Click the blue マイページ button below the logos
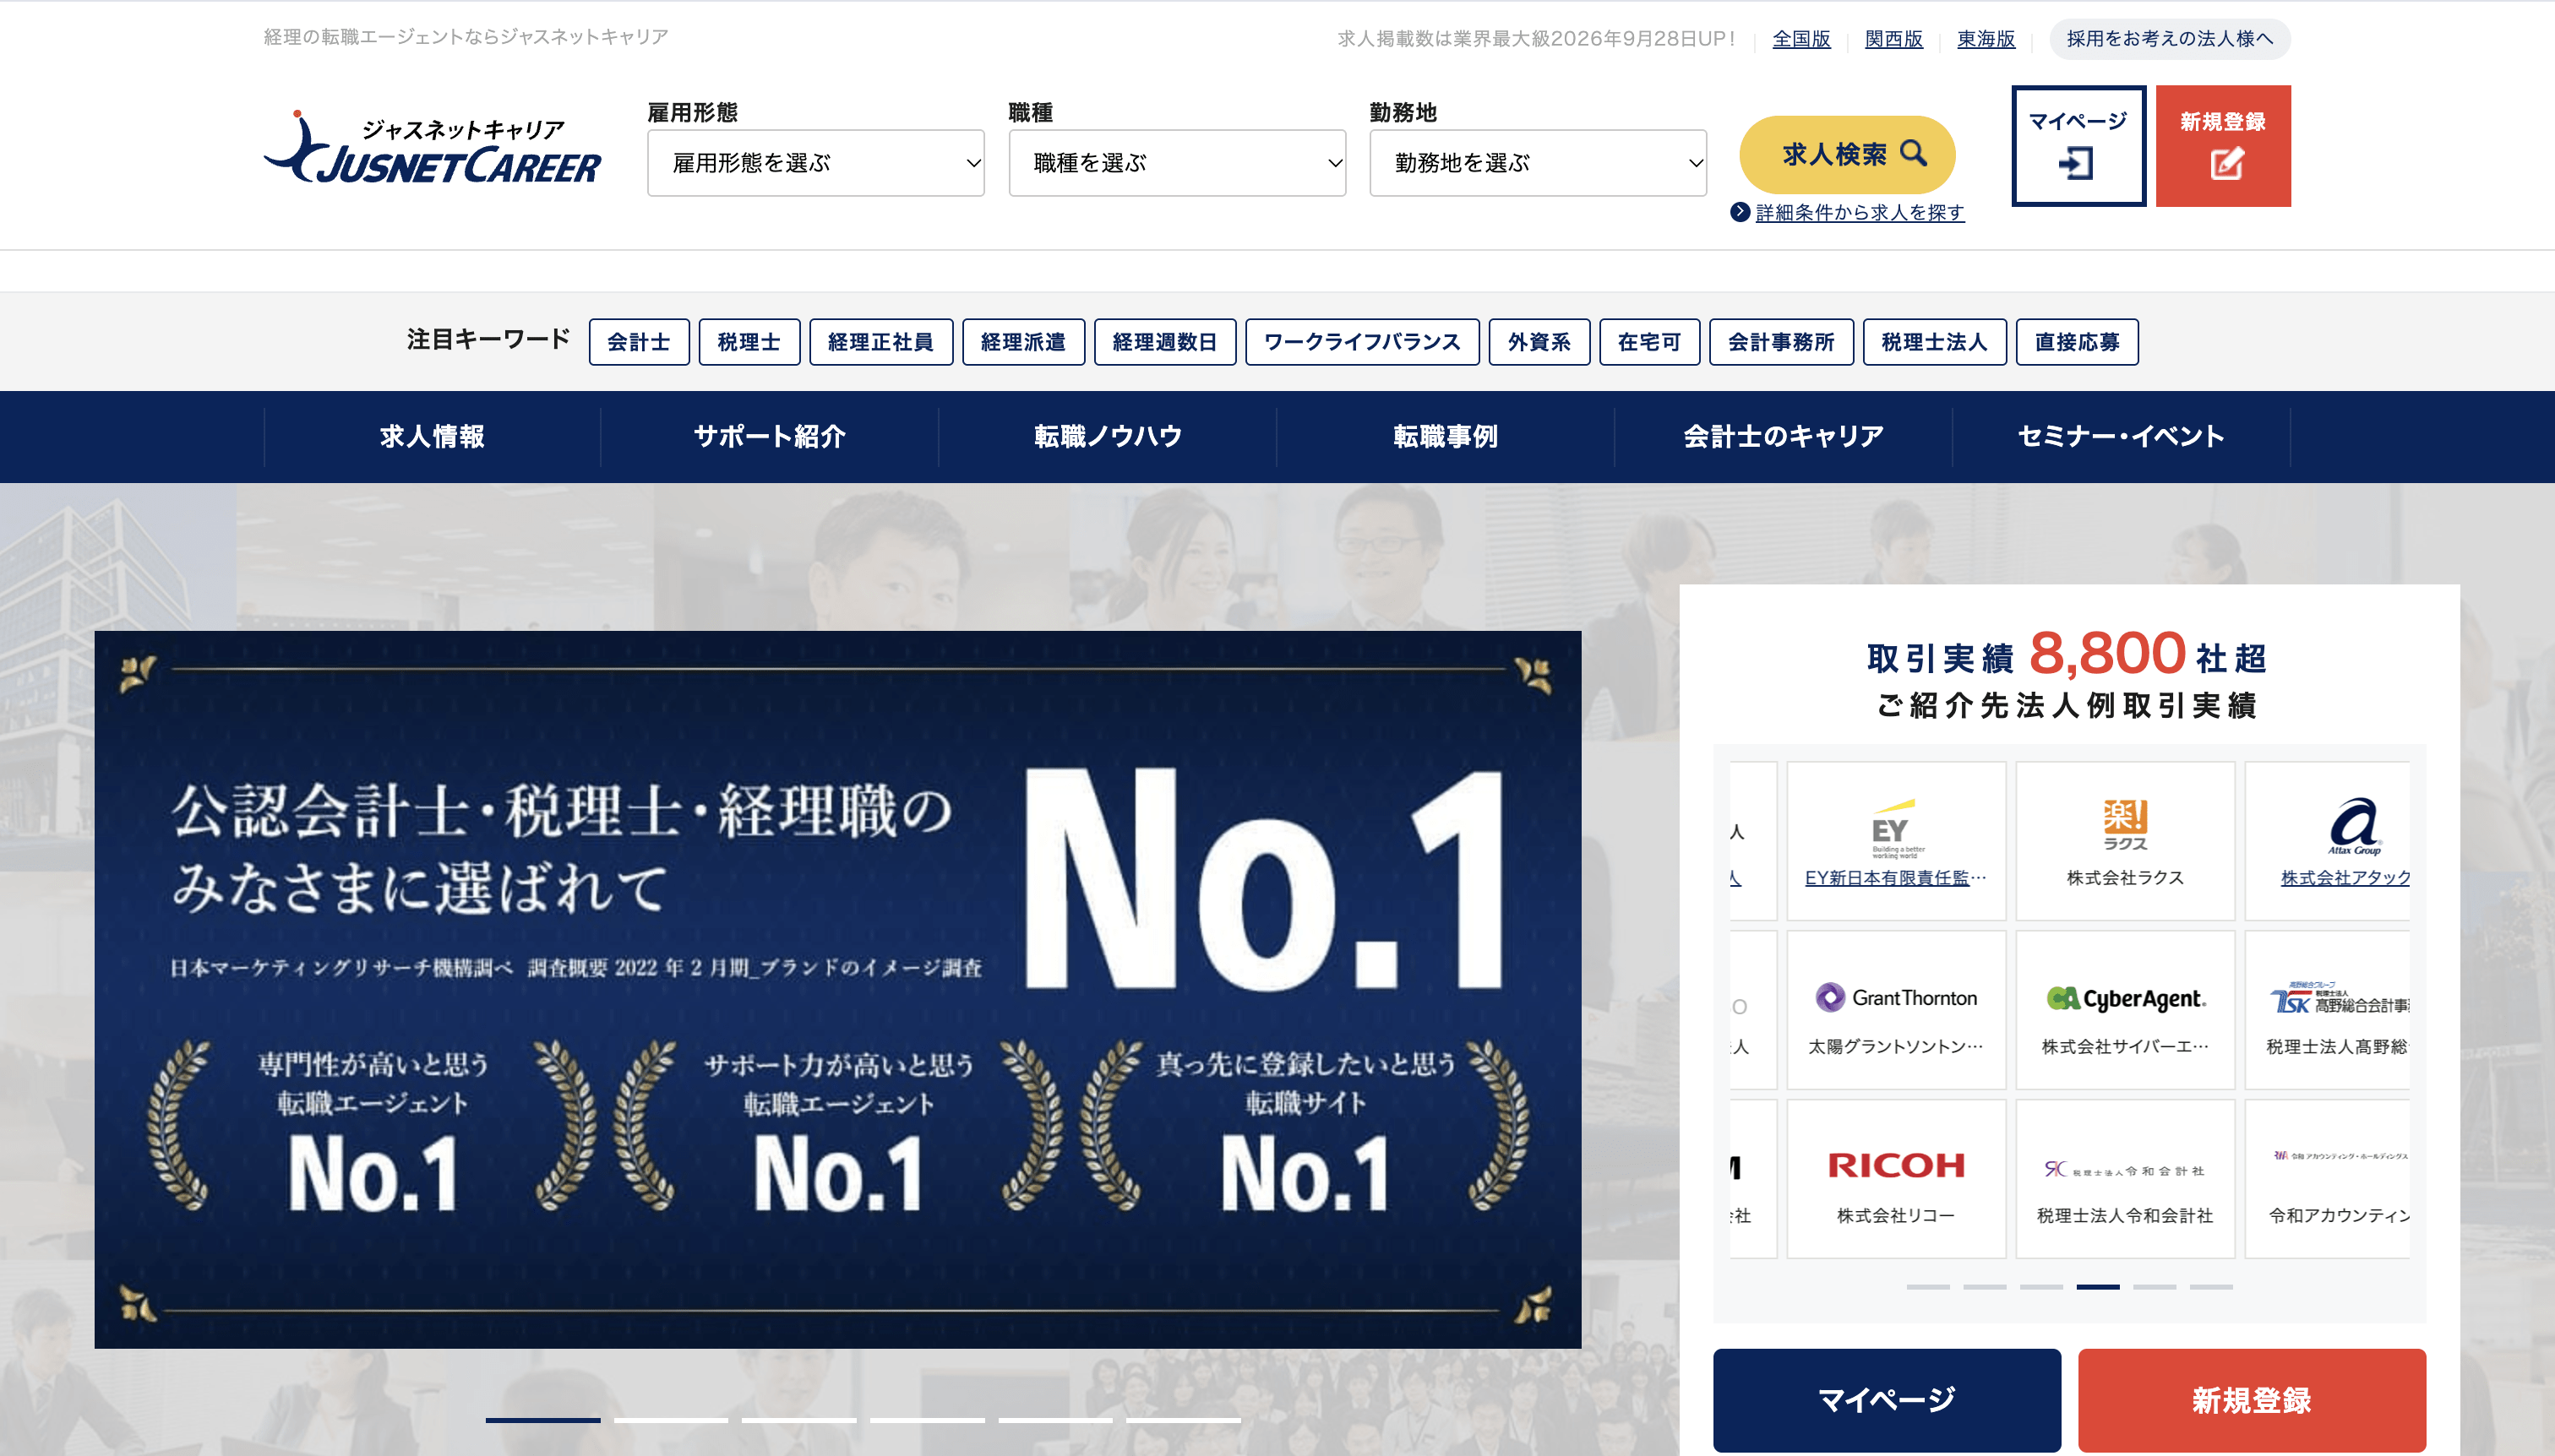 coord(1887,1400)
